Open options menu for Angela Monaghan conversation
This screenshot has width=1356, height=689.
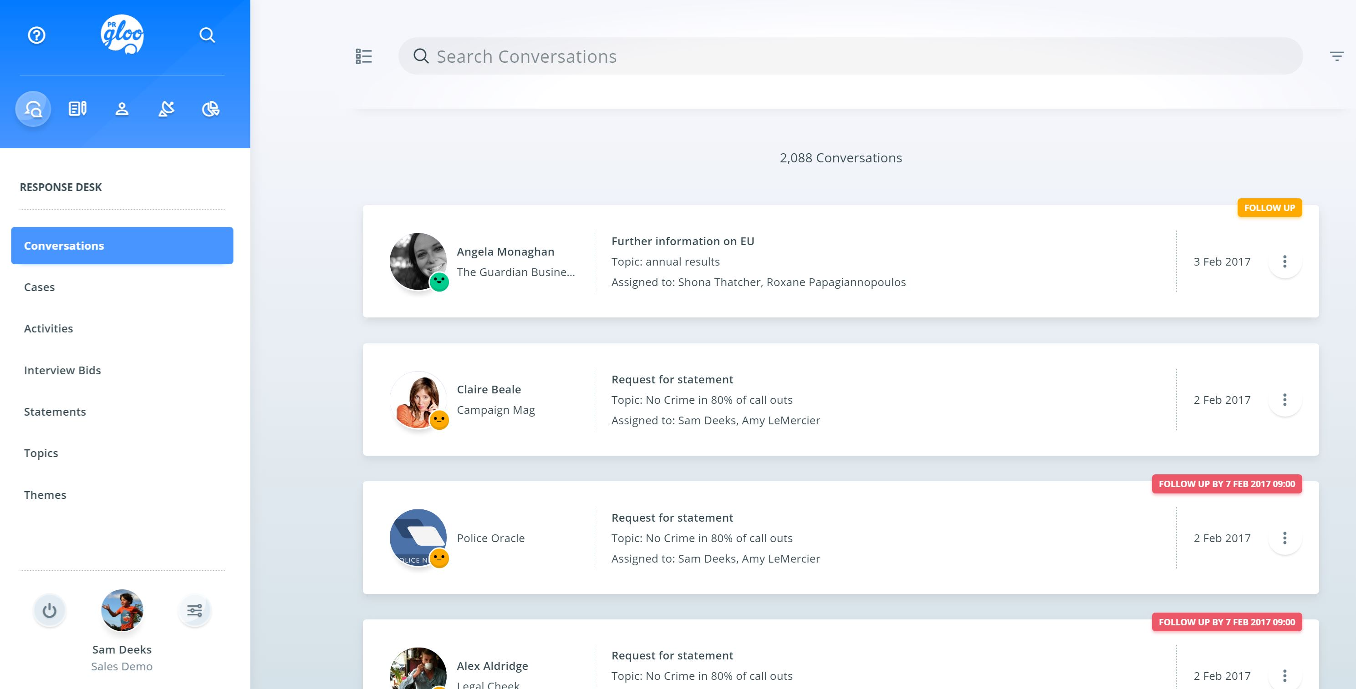(1285, 262)
